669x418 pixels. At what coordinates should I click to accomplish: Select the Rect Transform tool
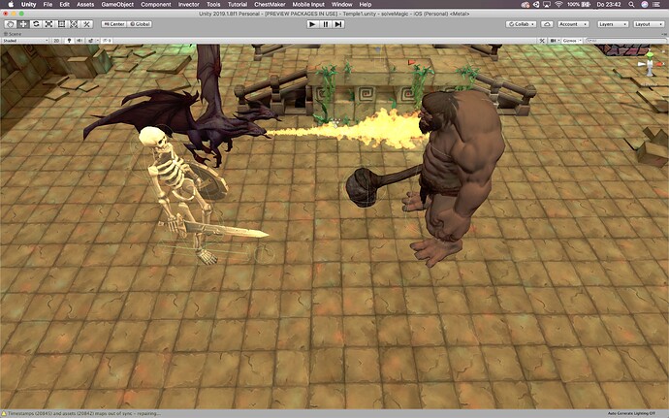(62, 23)
